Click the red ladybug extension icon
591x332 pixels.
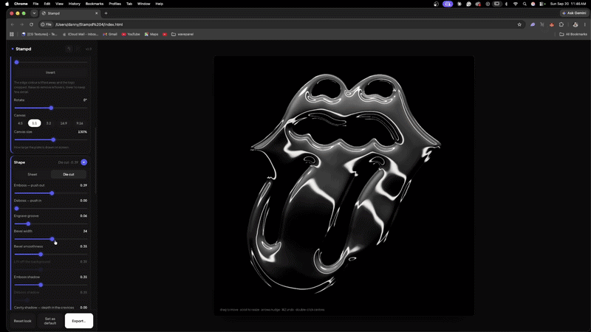(x=551, y=24)
